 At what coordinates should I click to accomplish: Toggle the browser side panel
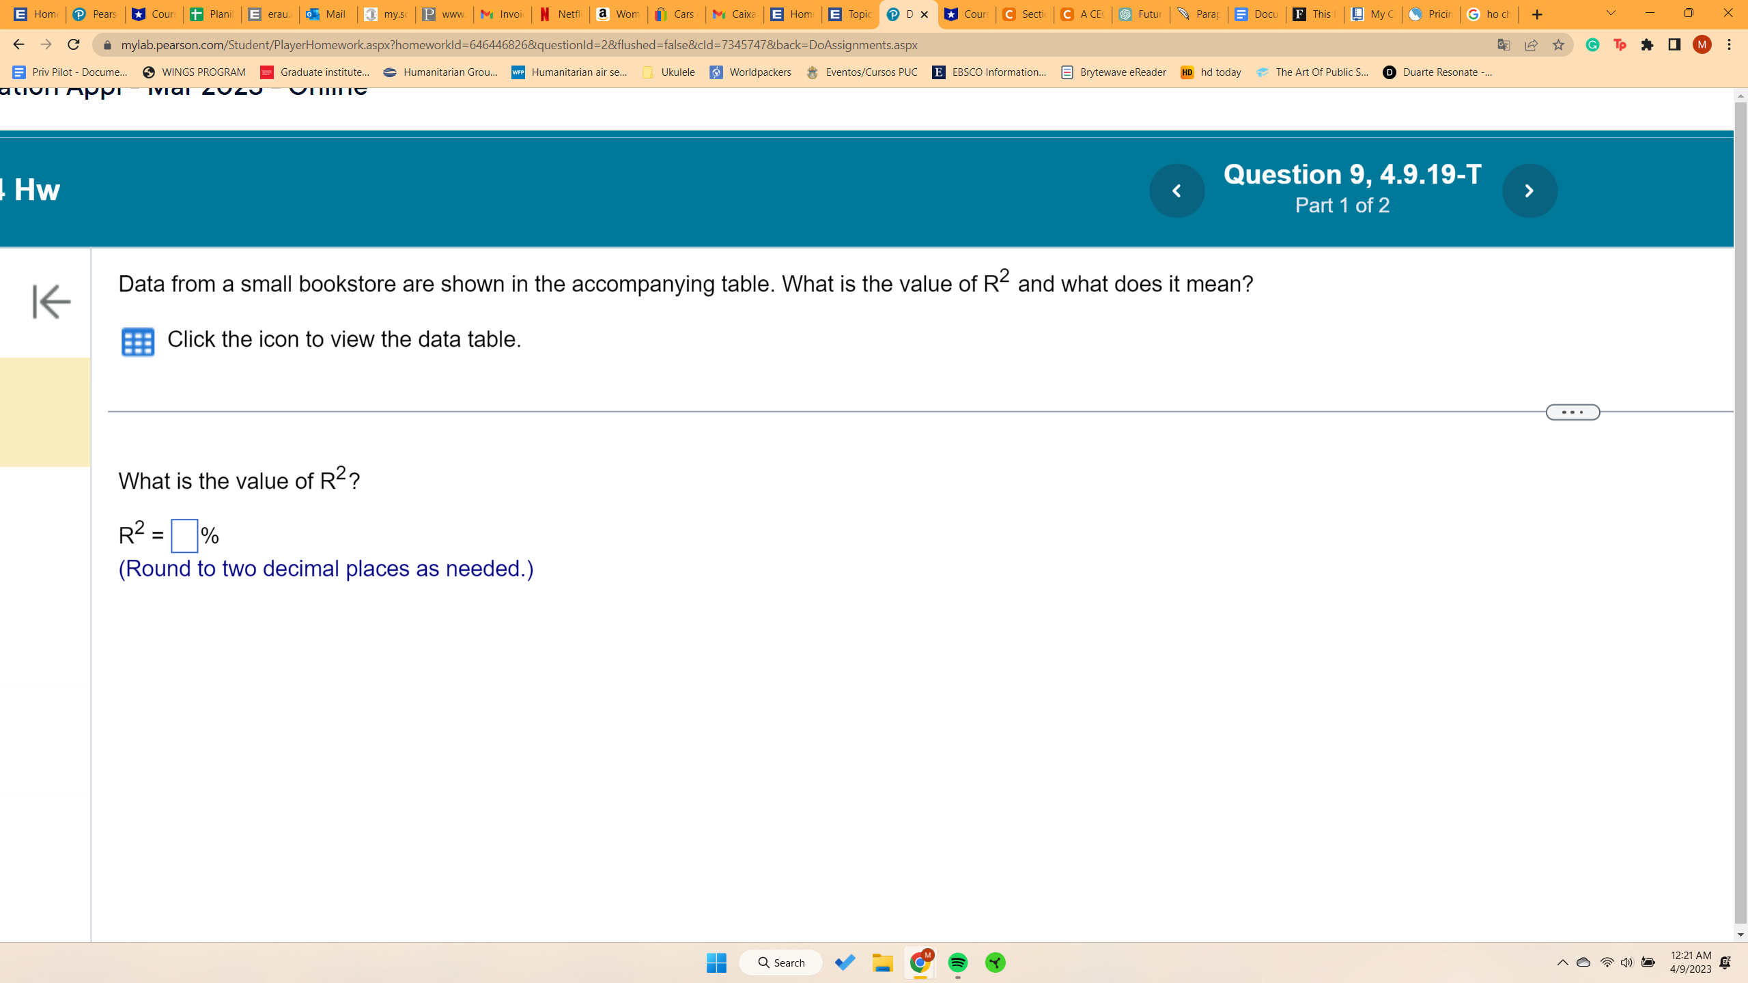point(1674,45)
